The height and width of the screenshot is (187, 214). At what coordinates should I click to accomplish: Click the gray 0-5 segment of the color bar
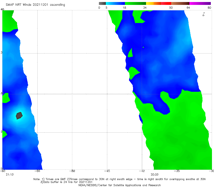(102, 3)
